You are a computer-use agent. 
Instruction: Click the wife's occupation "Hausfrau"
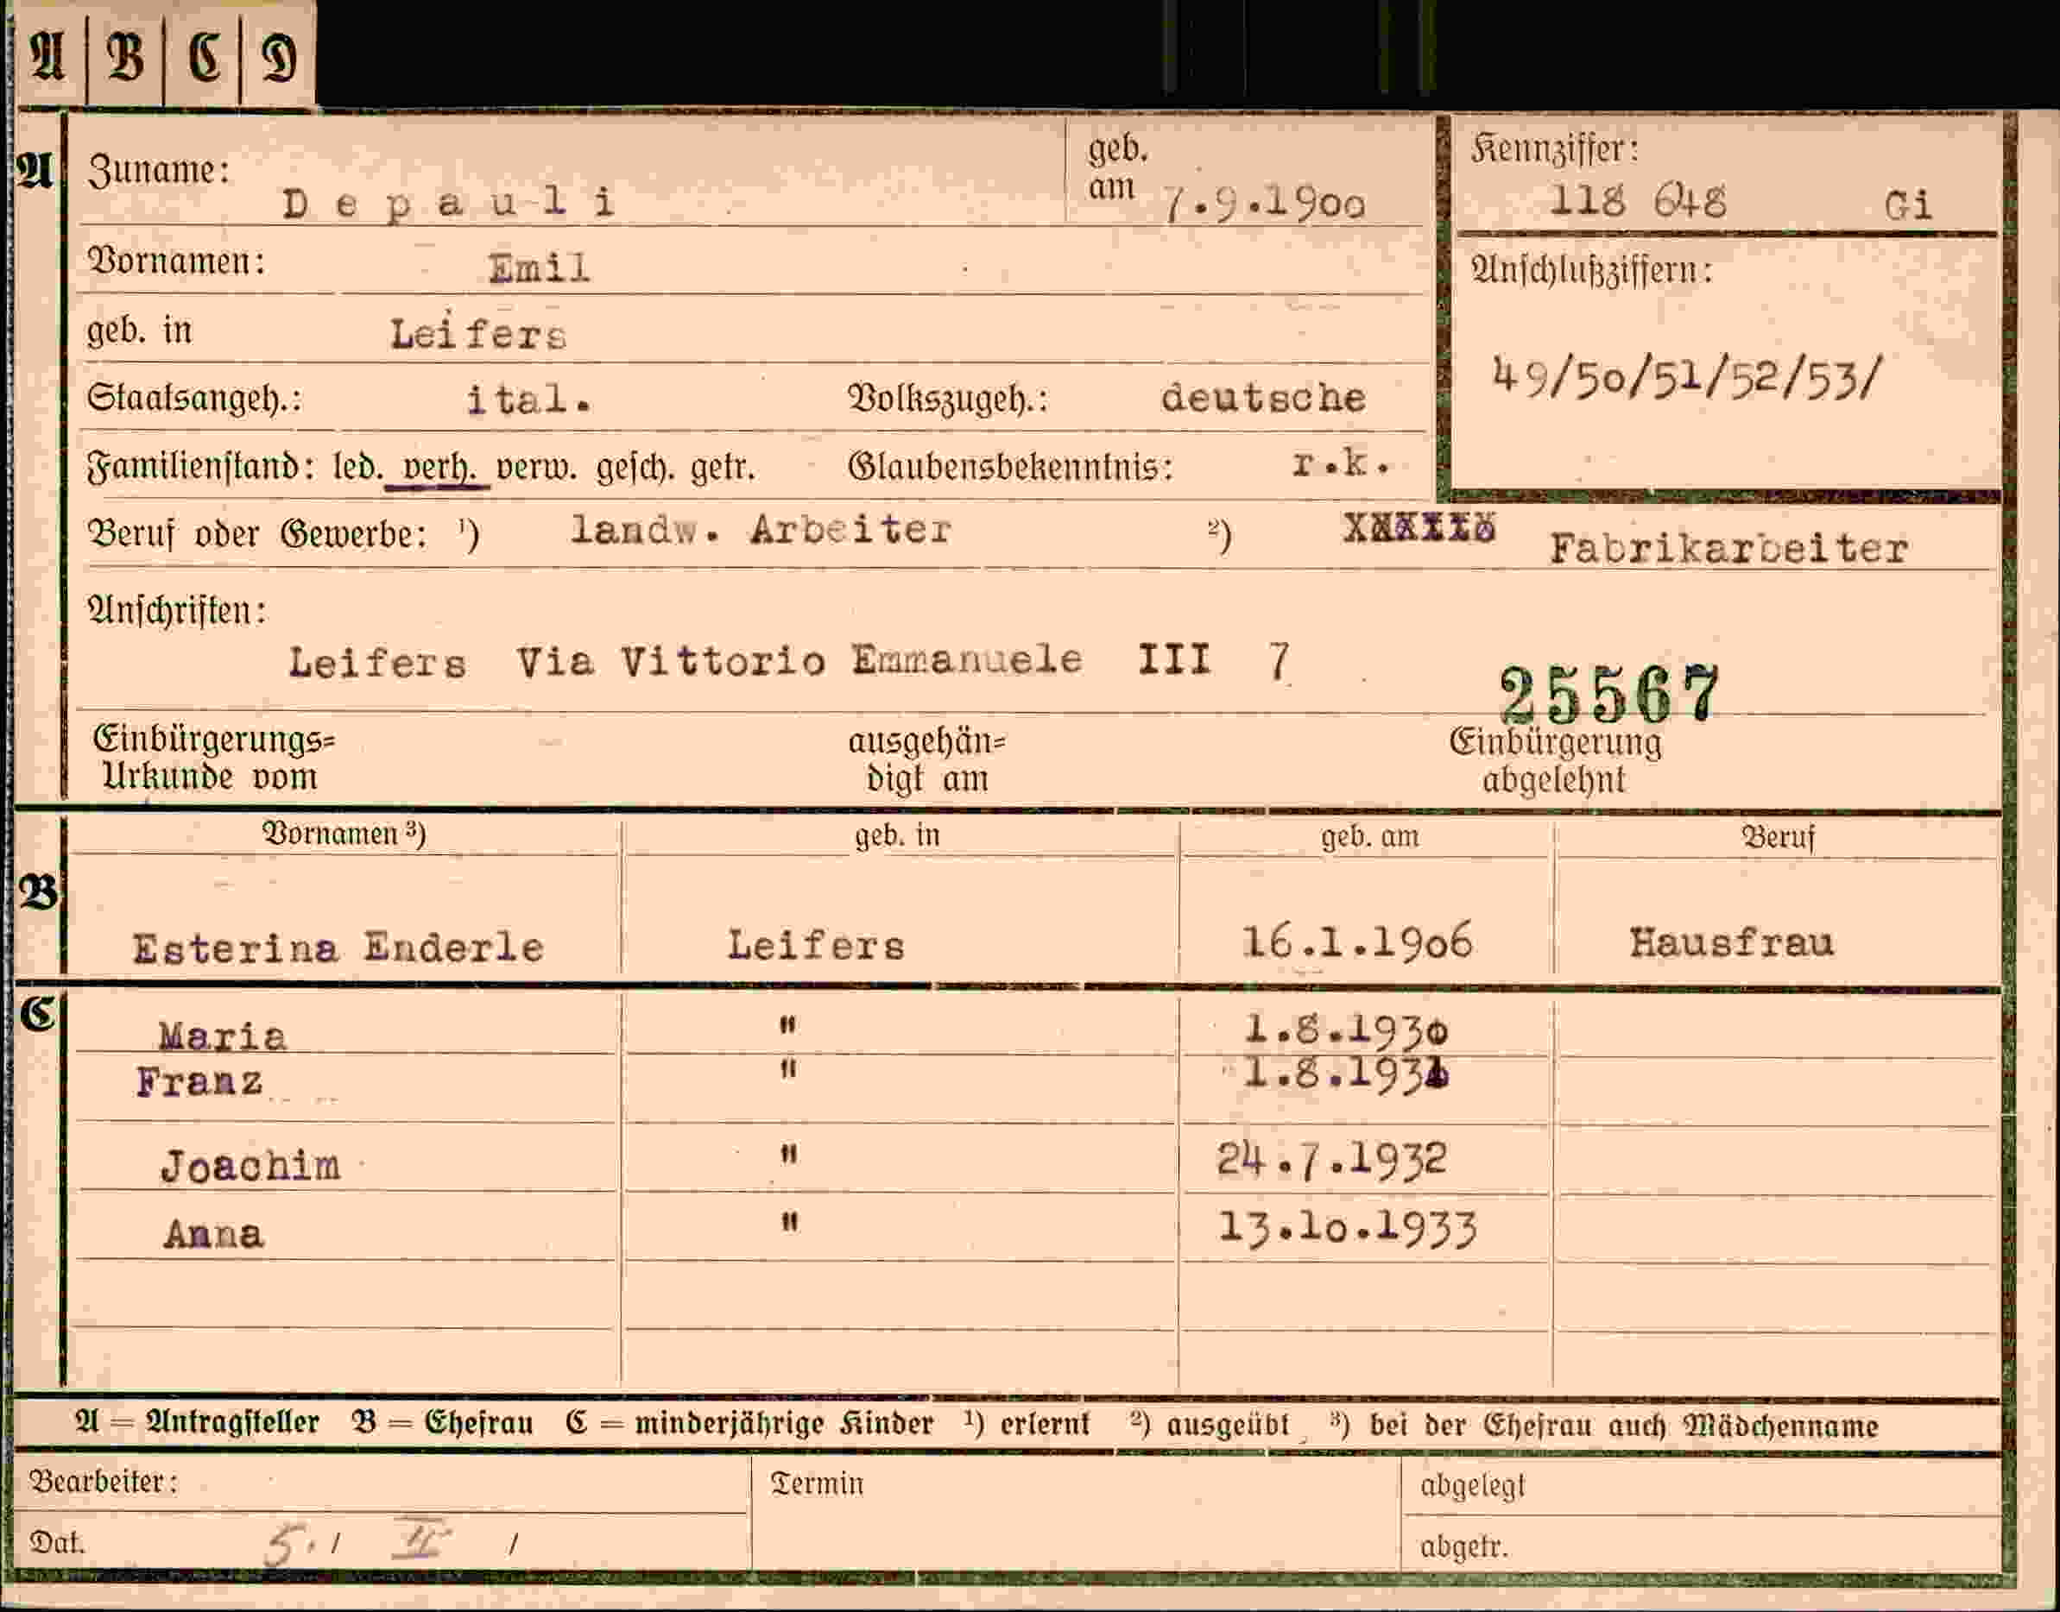1731,943
